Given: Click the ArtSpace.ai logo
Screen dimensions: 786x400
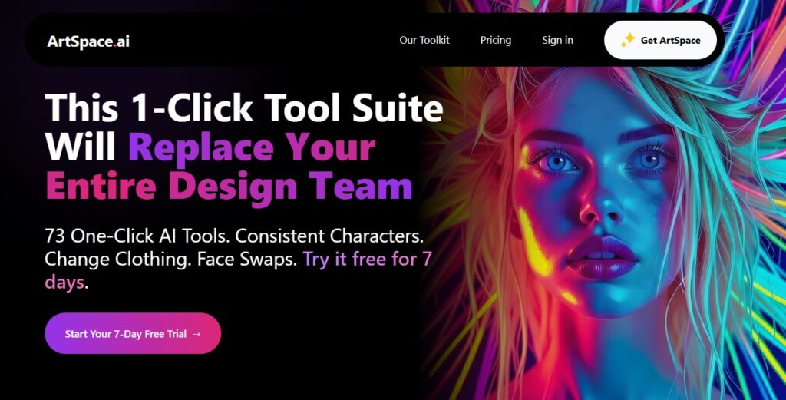Looking at the screenshot, I should pyautogui.click(x=88, y=41).
